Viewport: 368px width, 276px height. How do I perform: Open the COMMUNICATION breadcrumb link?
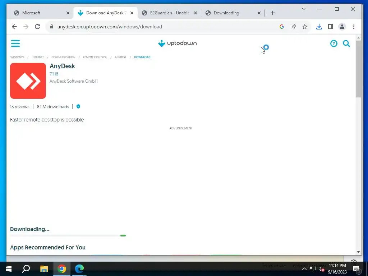coord(63,57)
